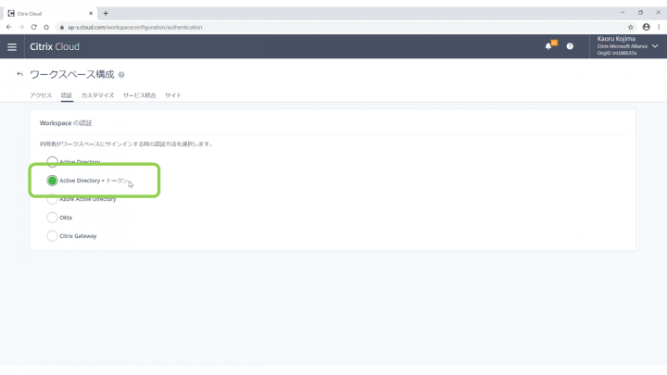Switch to the カスタマイズ tab

[x=97, y=95]
